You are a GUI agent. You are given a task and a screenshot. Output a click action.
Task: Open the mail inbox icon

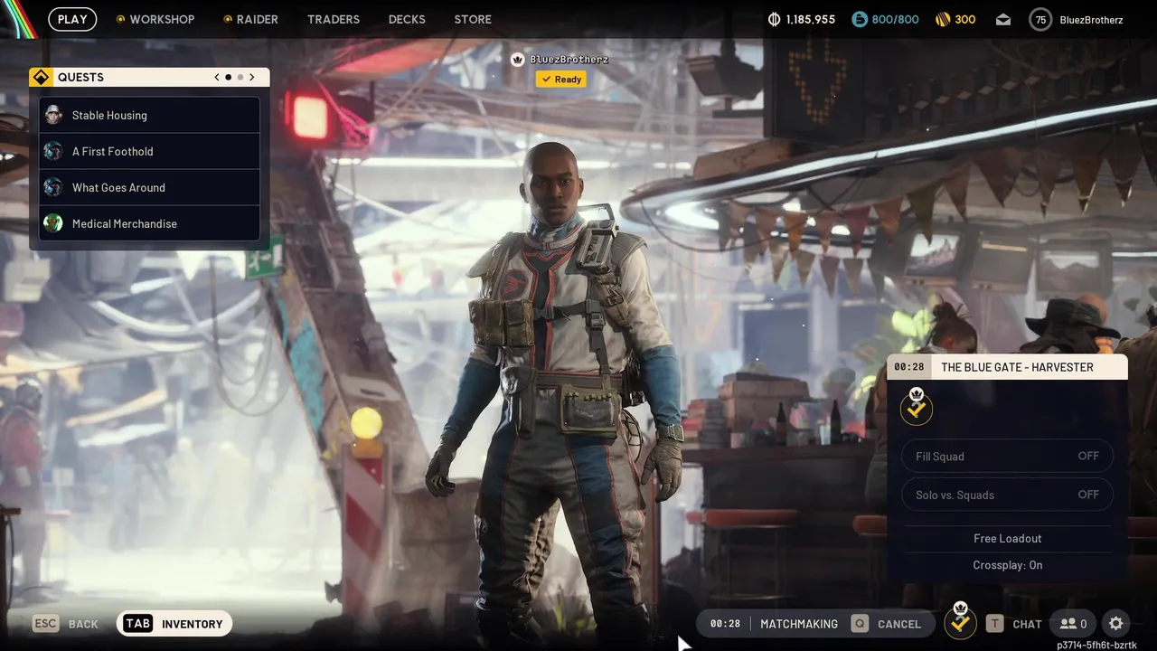point(1003,19)
